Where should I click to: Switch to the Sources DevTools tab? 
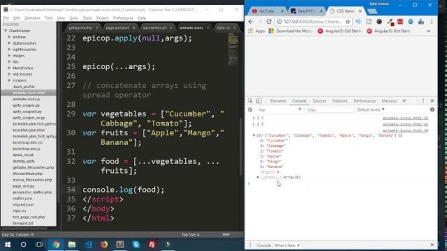tap(319, 101)
